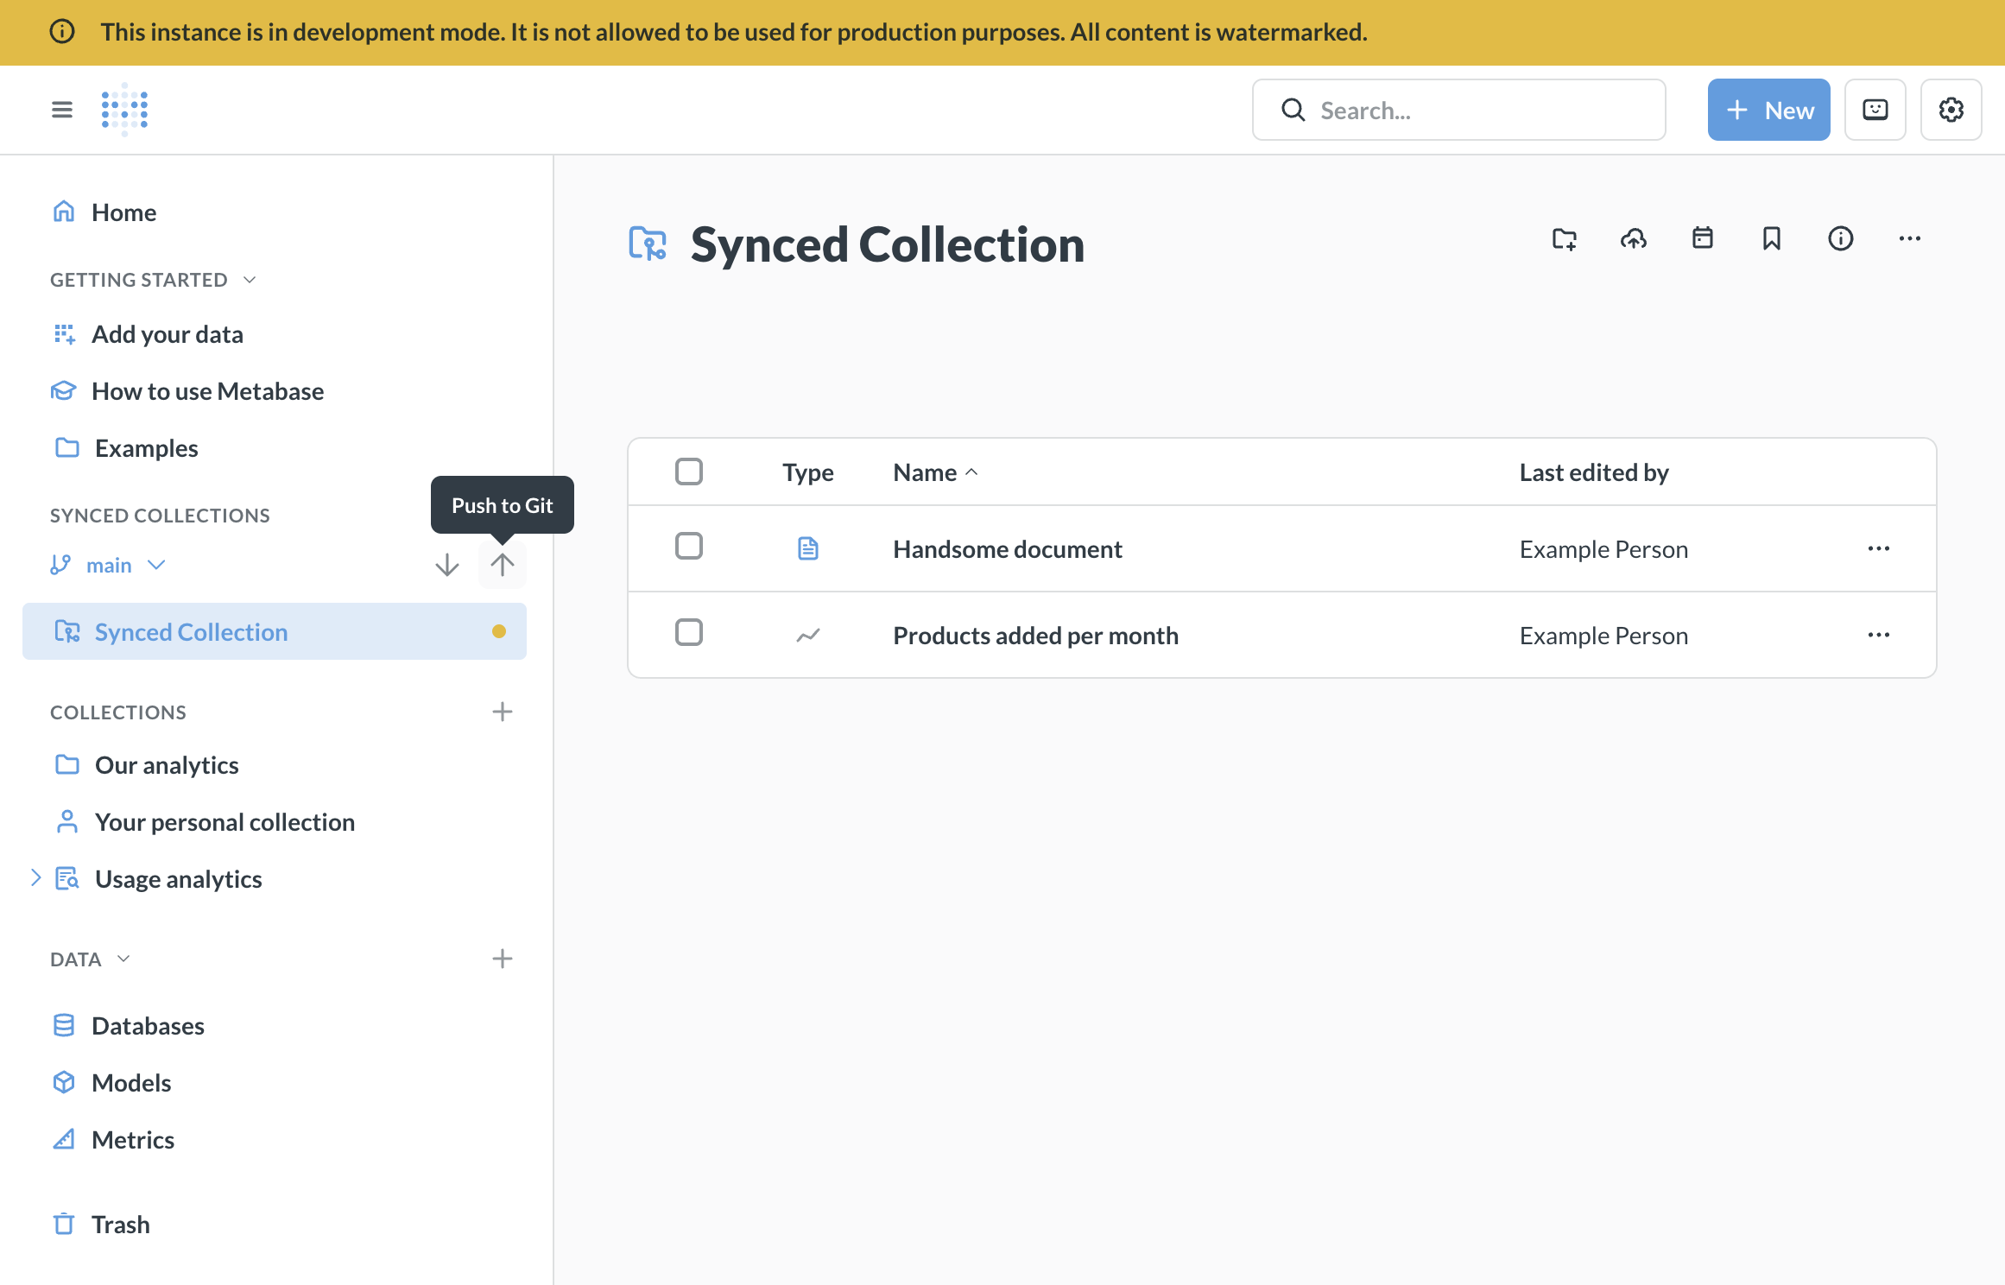Tick the select-all checkbox in the table header

click(688, 472)
